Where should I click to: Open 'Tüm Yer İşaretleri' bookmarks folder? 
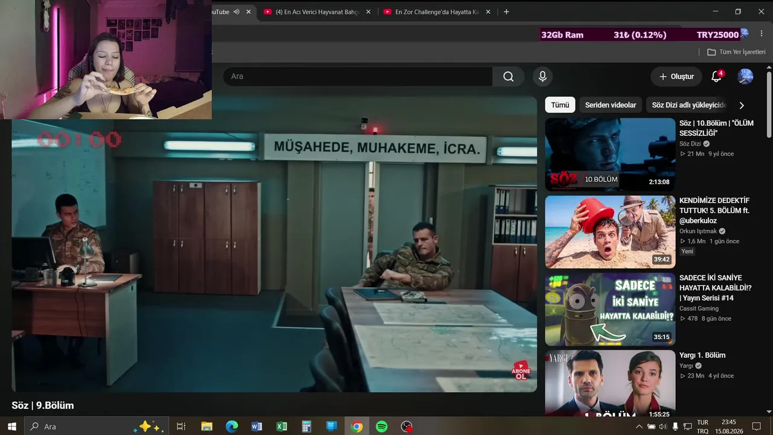(737, 52)
